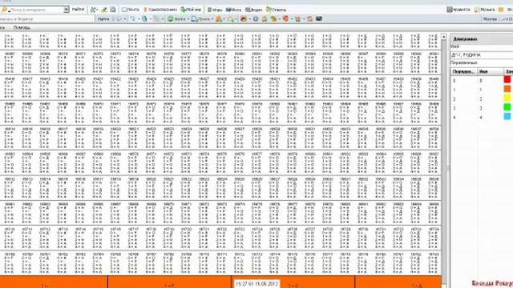Image resolution: width=513 pixels, height=288 pixels.
Task: Click into the Mail.ru internet search field
Action: pyautogui.click(x=35, y=10)
